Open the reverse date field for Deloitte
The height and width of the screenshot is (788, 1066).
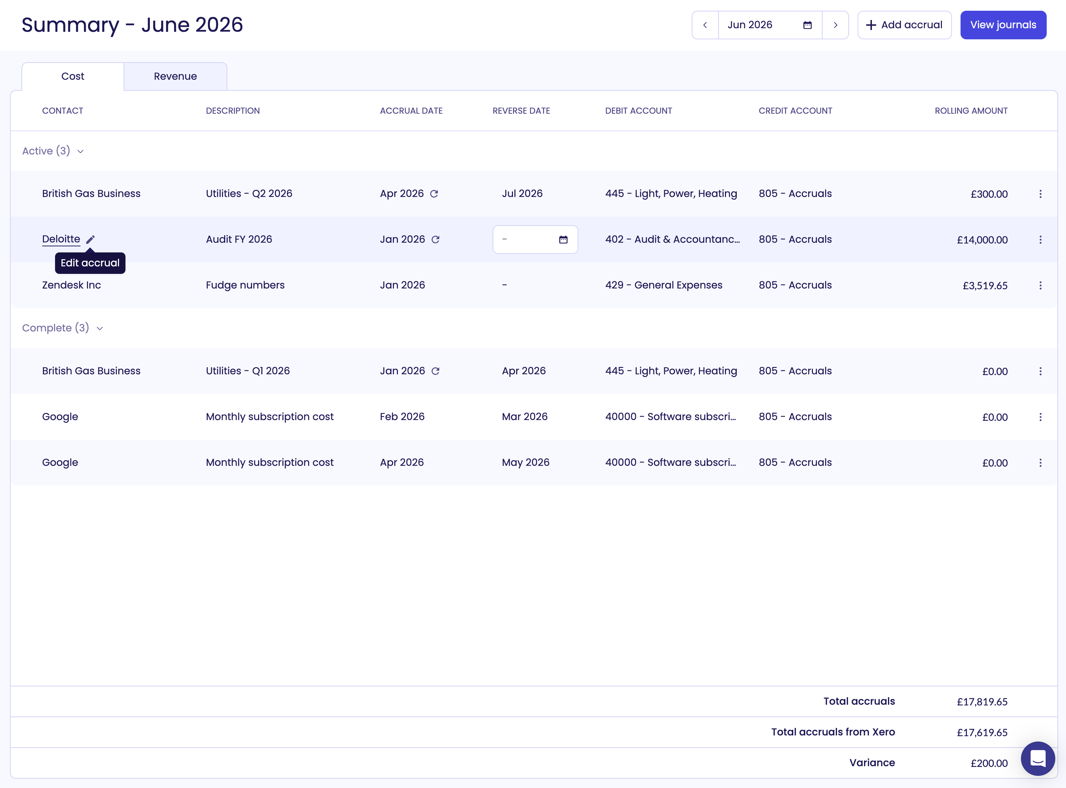[535, 240]
